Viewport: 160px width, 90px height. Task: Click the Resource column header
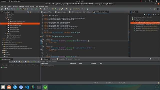[73, 63]
